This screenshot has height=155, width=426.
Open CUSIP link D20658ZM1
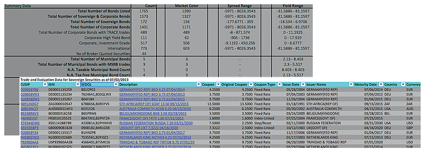pyautogui.click(x=29, y=99)
